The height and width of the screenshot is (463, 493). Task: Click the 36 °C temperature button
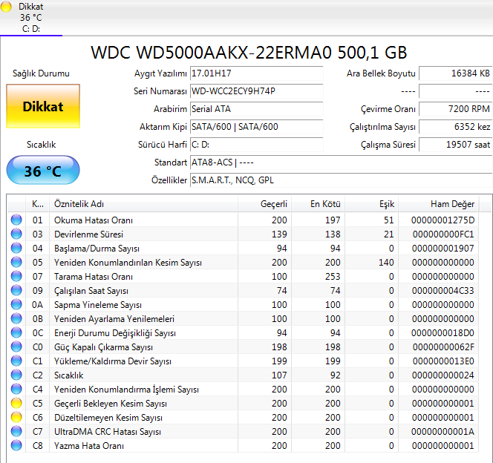click(x=43, y=170)
